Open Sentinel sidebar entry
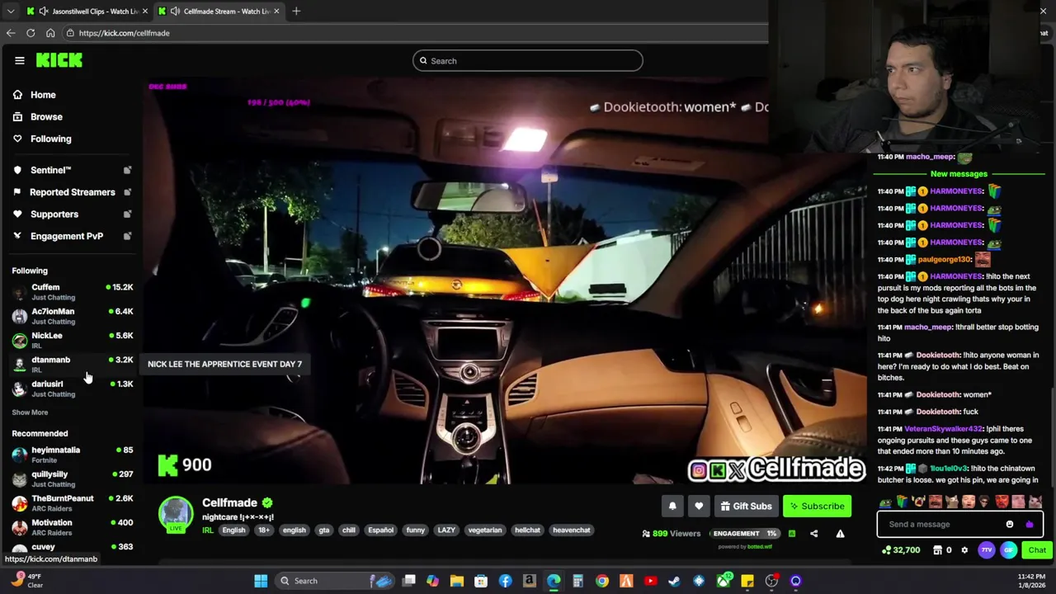Viewport: 1056px width, 594px height. [50, 170]
